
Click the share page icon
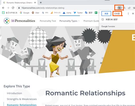click(x=129, y=8)
